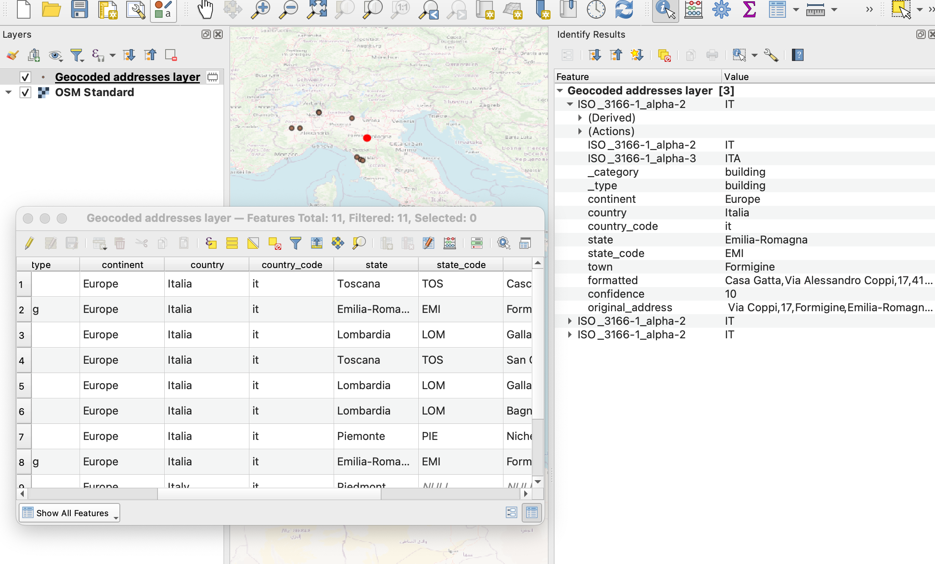The height and width of the screenshot is (564, 935).
Task: Toggle visibility of Geocoded addresses layer
Action: click(x=25, y=76)
